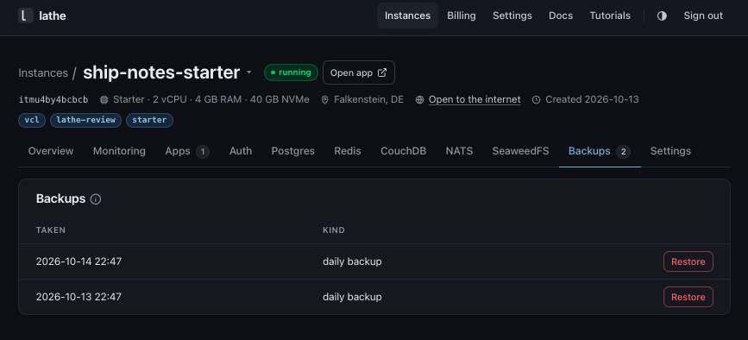Click the lathe-review tag

86,120
